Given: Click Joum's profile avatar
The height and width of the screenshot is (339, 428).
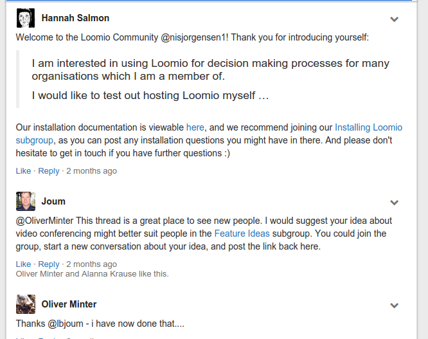Looking at the screenshot, I should (26, 201).
